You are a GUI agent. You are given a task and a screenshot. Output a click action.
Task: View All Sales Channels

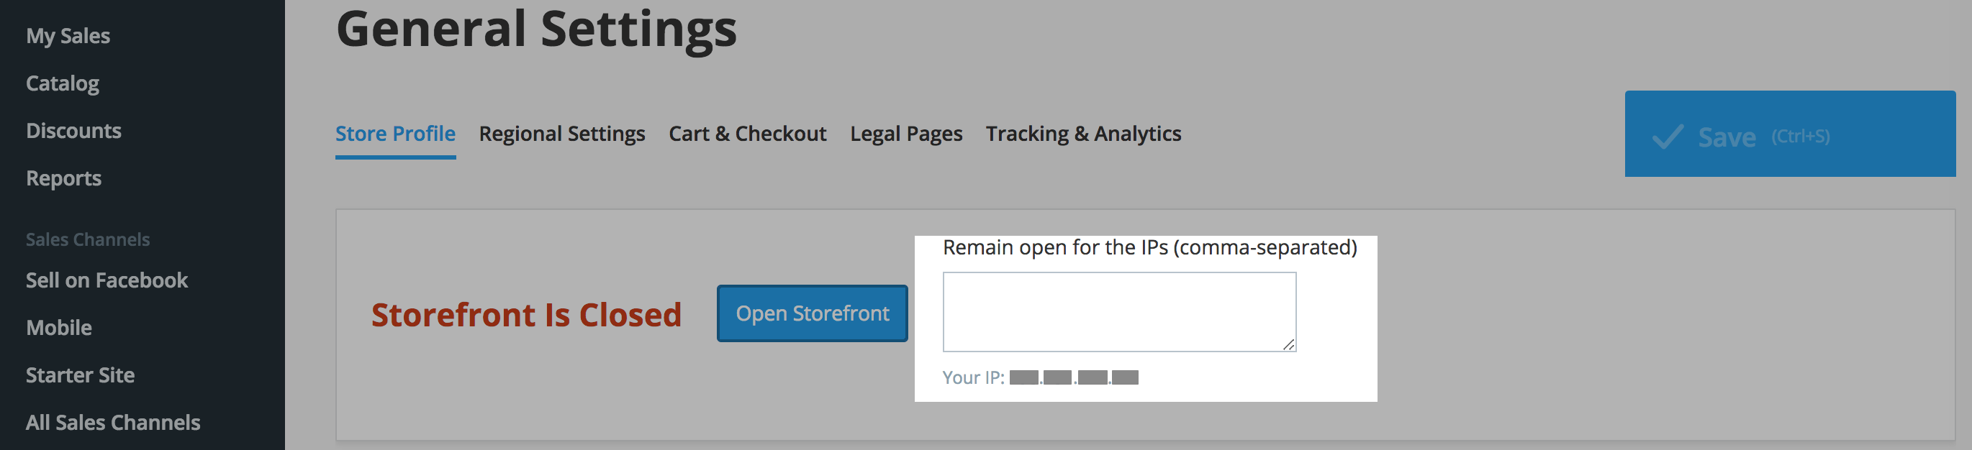pos(113,423)
